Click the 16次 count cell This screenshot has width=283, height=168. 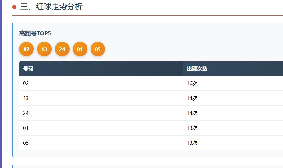pyautogui.click(x=192, y=83)
